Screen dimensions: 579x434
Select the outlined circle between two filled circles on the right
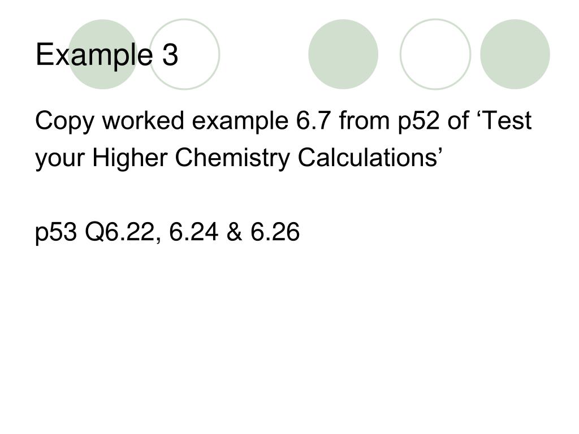coord(435,54)
